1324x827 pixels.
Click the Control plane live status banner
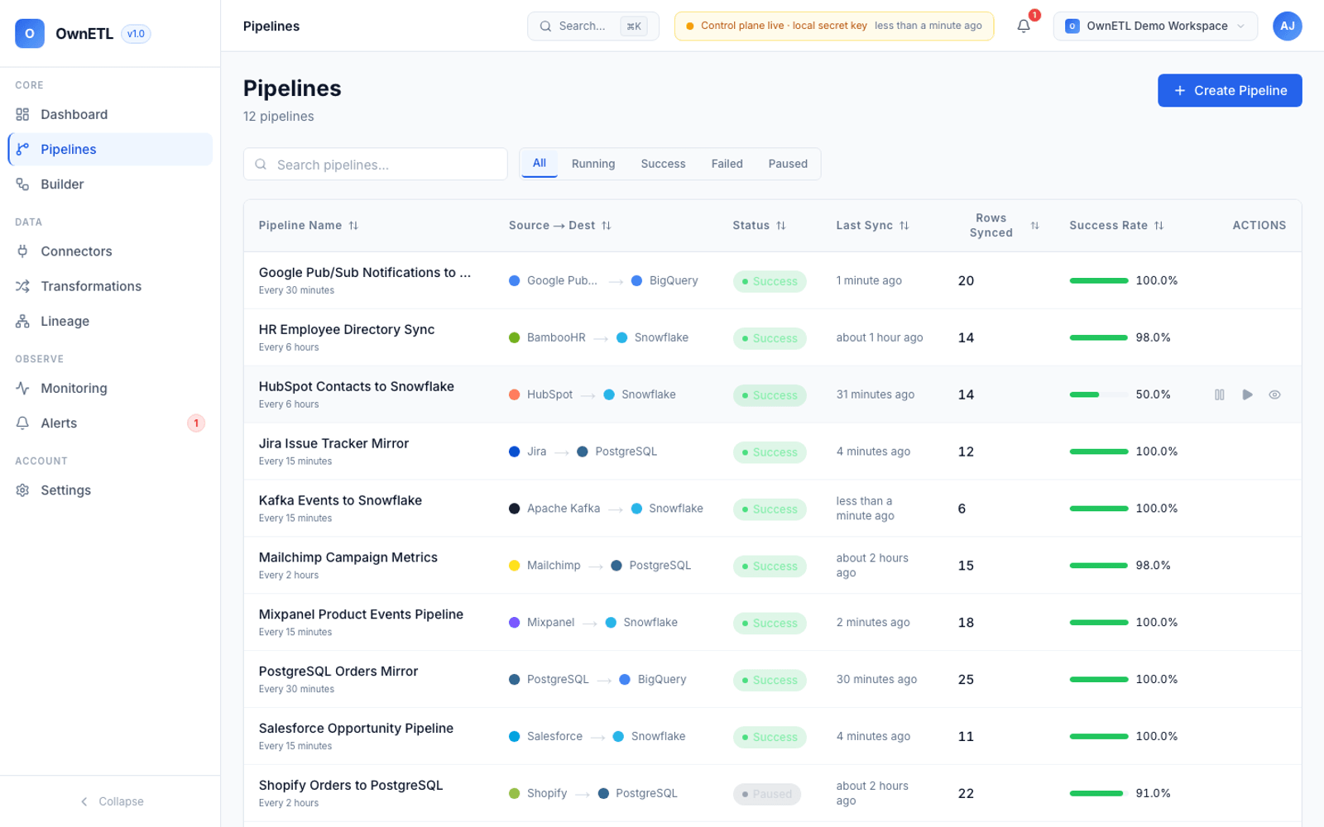click(833, 26)
